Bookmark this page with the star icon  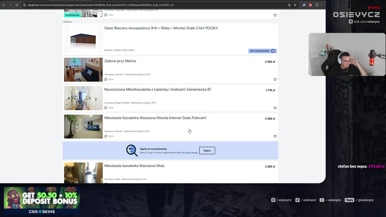pos(295,5)
